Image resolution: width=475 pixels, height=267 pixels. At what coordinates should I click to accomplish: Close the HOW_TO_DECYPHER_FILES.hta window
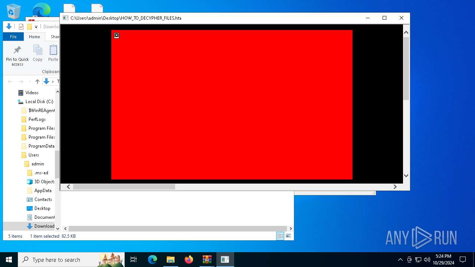click(401, 18)
